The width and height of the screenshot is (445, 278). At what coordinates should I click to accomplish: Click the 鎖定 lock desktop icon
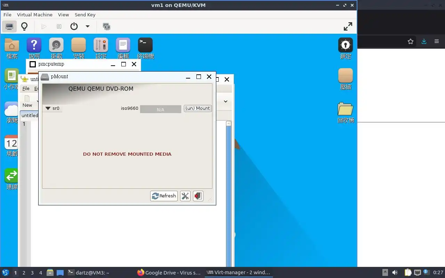click(346, 48)
